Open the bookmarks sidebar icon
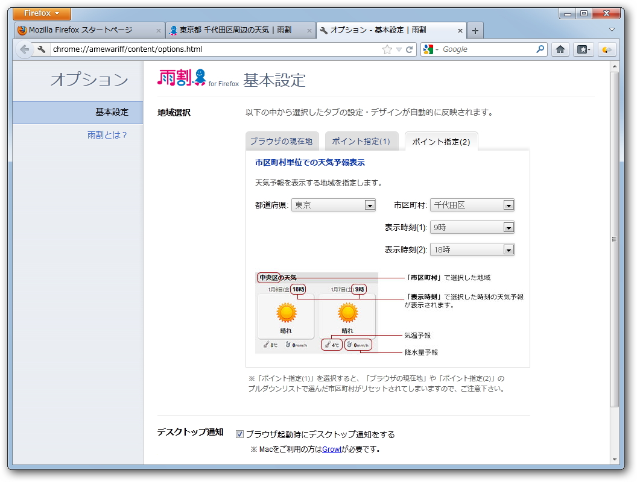 pos(583,49)
